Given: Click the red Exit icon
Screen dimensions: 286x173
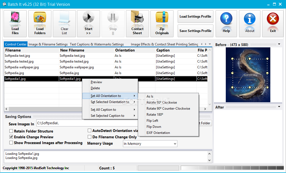Looking at the screenshot, I should 273,19.
